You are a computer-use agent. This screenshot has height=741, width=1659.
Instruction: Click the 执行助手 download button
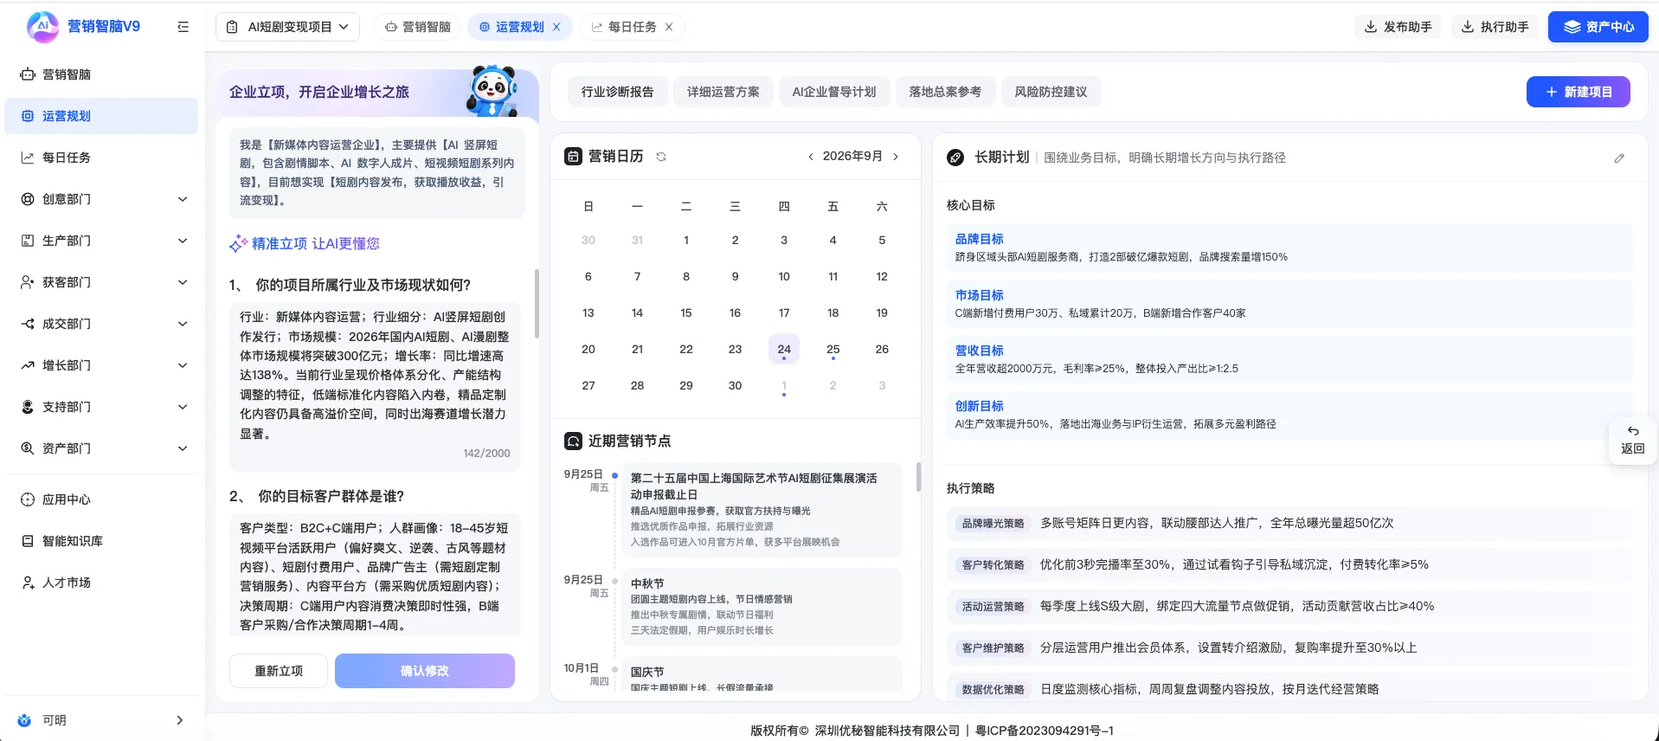(1495, 27)
